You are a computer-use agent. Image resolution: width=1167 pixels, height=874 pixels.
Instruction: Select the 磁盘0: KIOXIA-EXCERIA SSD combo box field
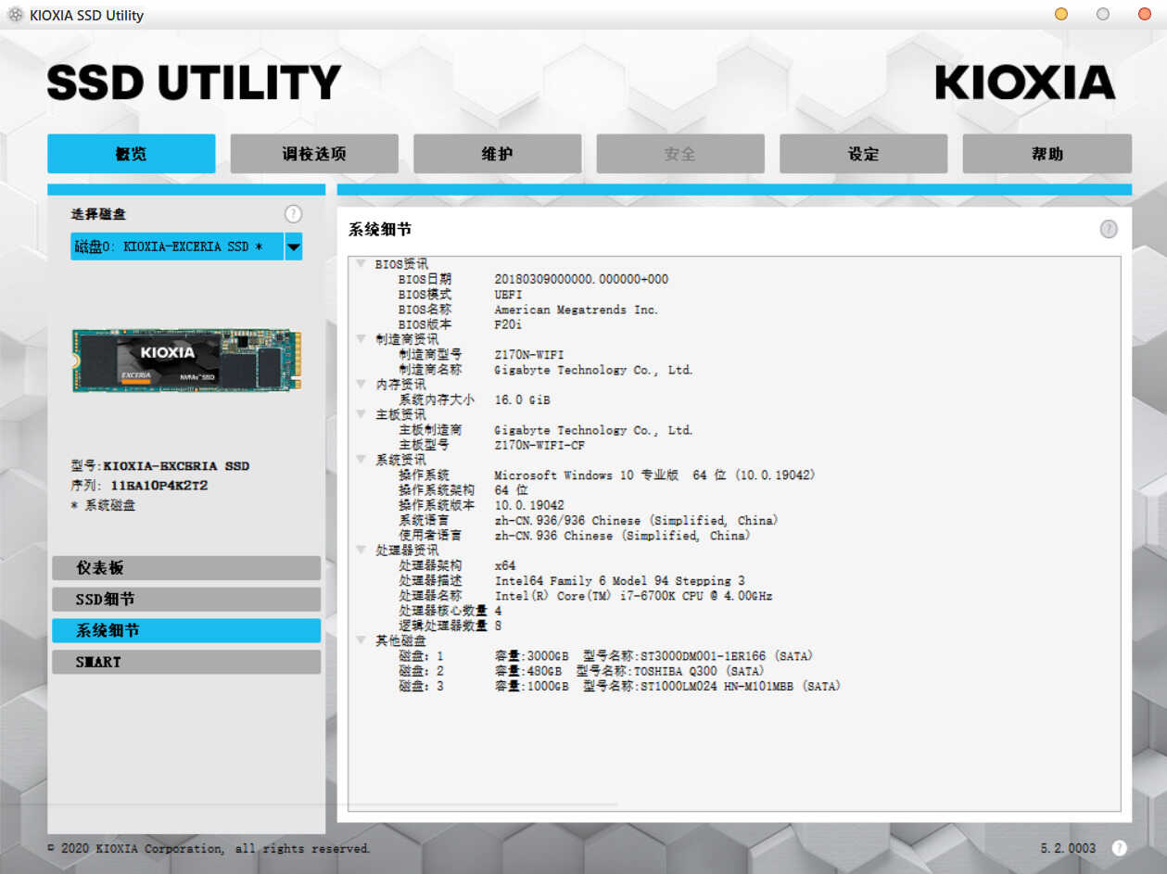(x=177, y=247)
